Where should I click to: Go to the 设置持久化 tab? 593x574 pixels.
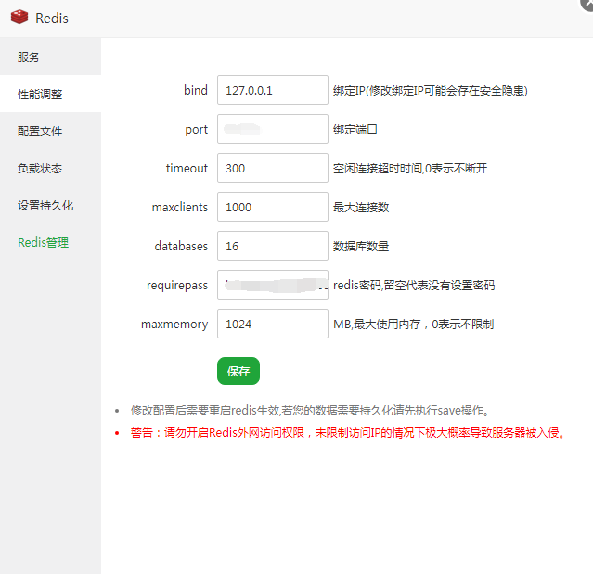[x=45, y=205]
